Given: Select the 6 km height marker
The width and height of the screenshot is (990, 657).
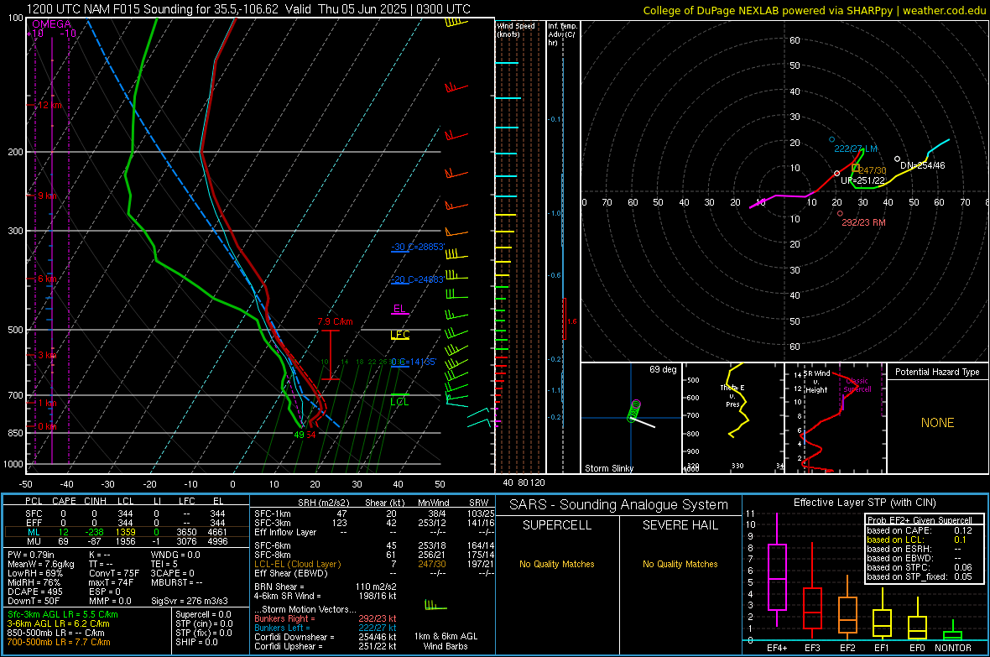Looking at the screenshot, I should [x=47, y=279].
